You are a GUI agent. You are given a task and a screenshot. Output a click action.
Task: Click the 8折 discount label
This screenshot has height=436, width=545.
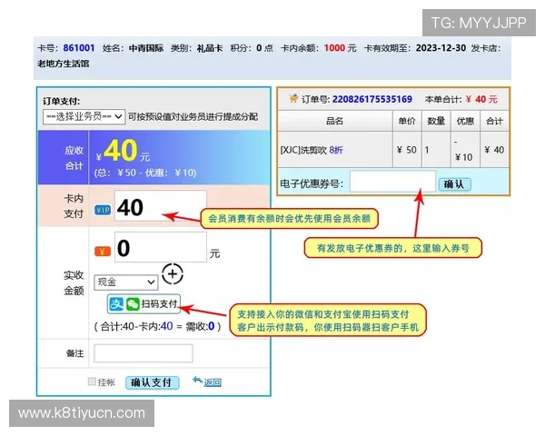[x=336, y=150]
